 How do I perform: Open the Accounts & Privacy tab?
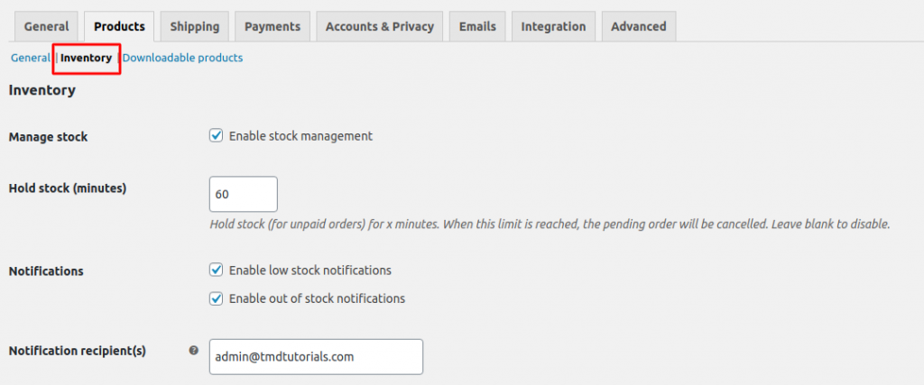[380, 26]
